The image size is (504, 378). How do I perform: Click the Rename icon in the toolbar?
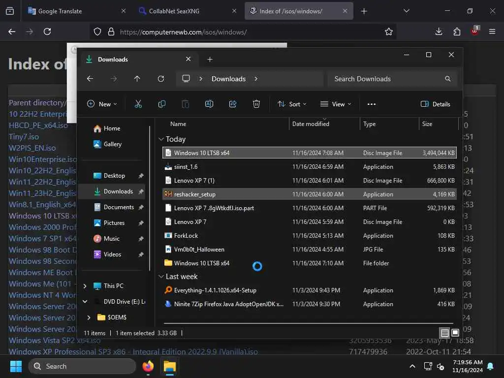coord(209,104)
